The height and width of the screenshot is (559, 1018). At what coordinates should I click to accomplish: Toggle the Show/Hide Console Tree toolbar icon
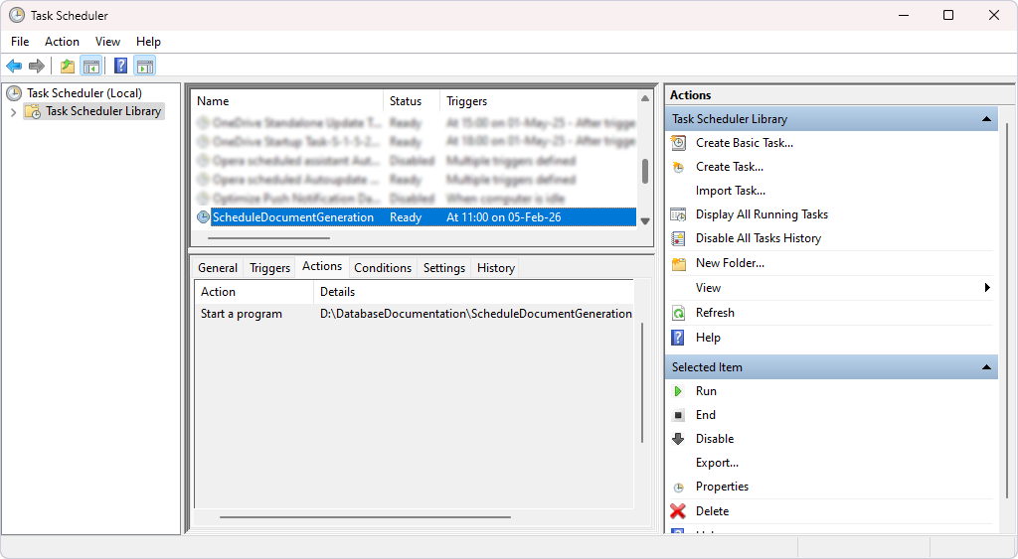[90, 66]
